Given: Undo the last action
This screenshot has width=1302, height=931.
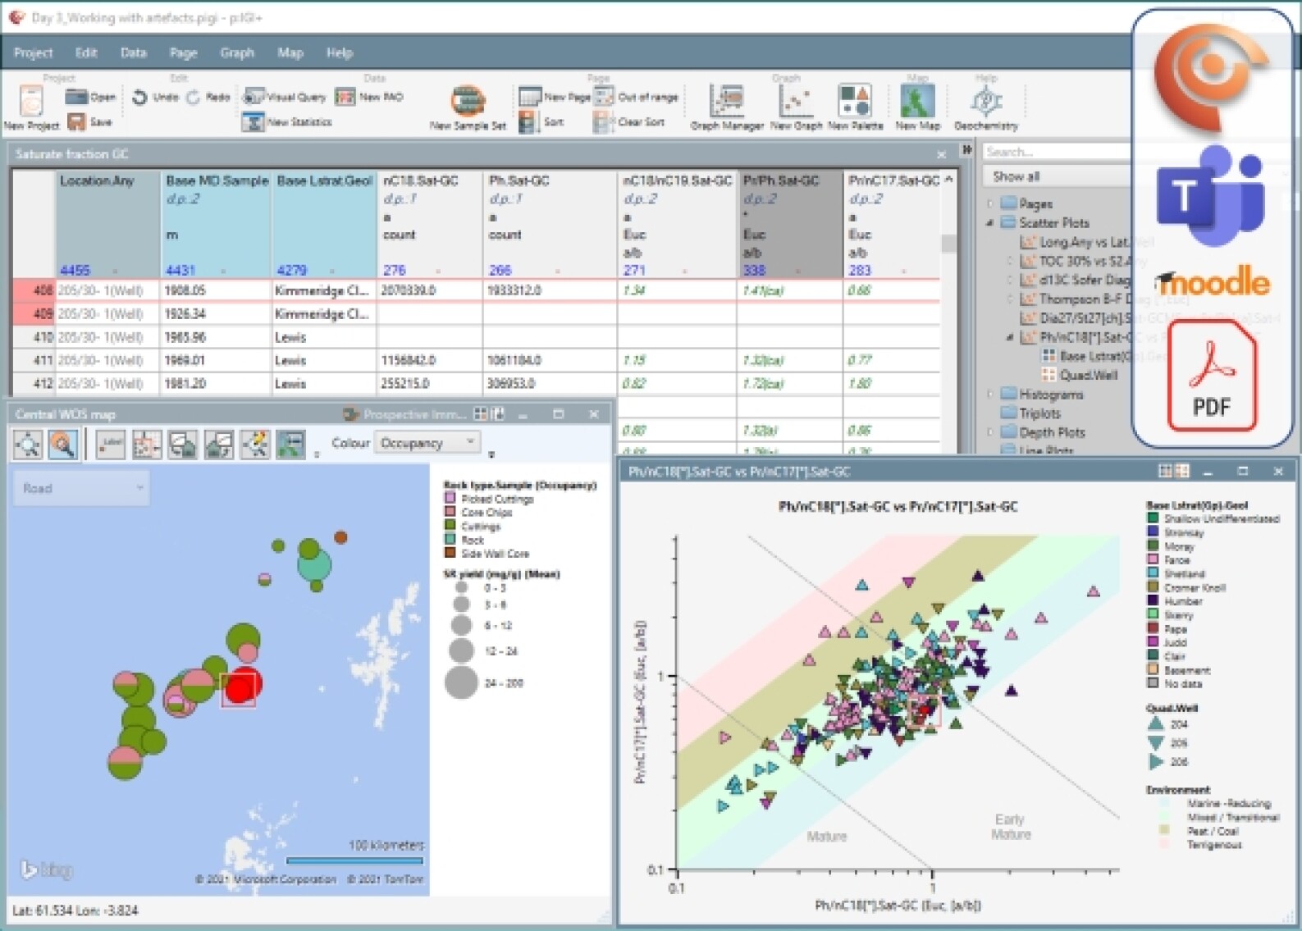Looking at the screenshot, I should tap(139, 97).
